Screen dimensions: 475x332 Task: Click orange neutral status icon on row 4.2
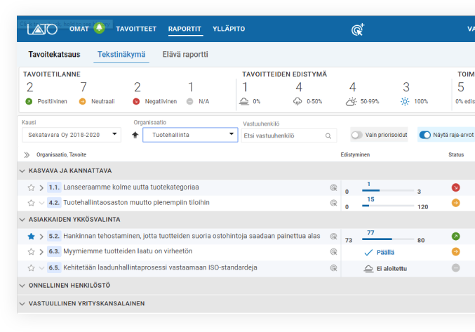[x=455, y=203]
